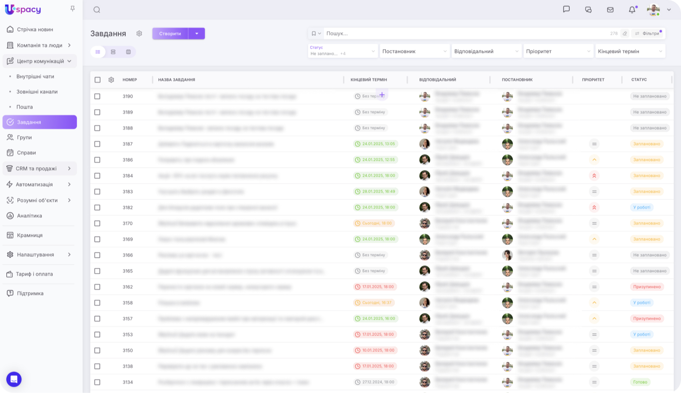
Task: Click priority icon of task 3182
Action: [x=594, y=207]
